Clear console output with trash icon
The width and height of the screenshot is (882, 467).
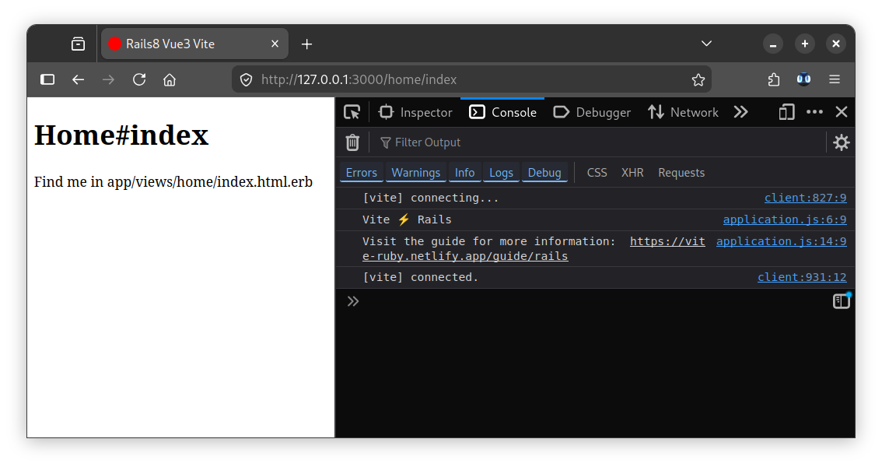352,142
